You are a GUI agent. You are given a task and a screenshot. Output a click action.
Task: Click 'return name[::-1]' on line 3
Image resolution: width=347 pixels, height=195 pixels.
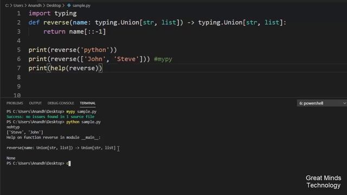click(75, 31)
